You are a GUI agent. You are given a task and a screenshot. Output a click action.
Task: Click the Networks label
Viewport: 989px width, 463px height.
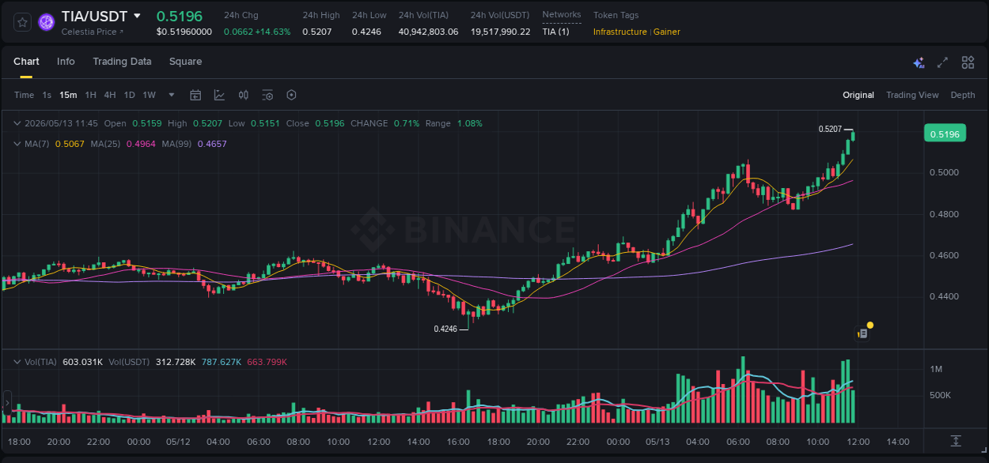click(x=562, y=15)
